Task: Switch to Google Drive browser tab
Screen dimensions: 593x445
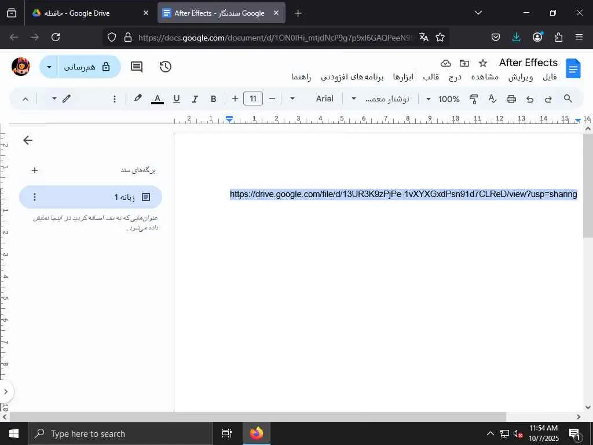Action: coord(91,13)
